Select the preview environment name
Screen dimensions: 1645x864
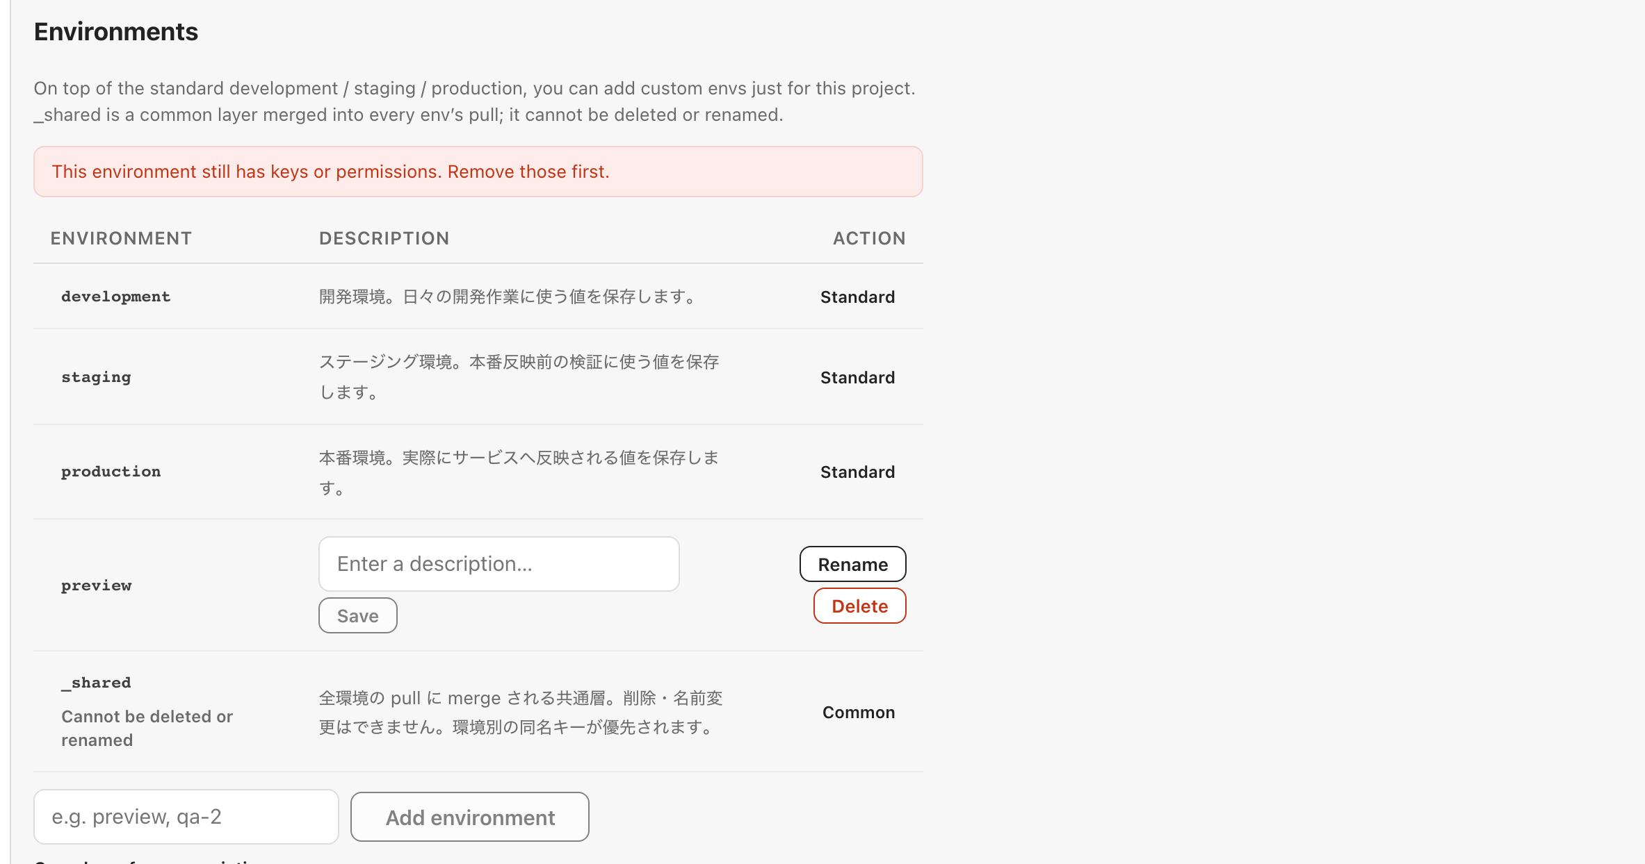pyautogui.click(x=96, y=585)
